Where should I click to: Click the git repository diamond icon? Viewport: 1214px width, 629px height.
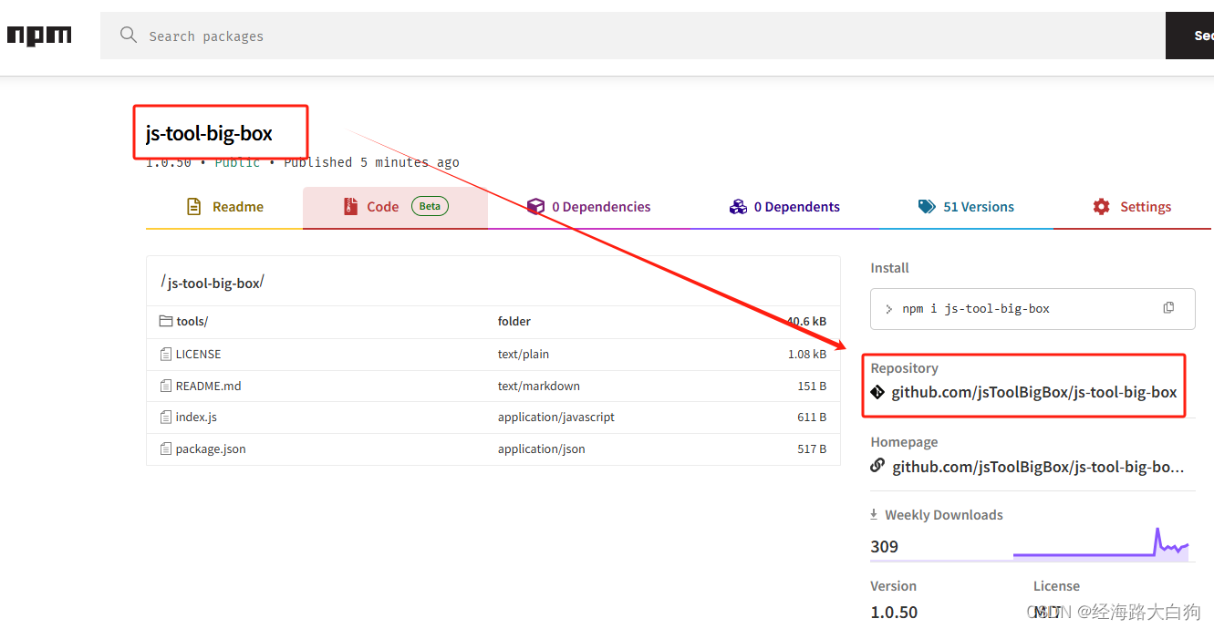(877, 392)
